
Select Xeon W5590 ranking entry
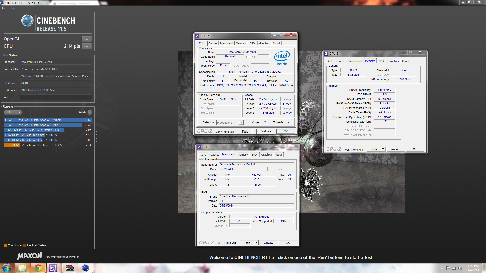48,120
